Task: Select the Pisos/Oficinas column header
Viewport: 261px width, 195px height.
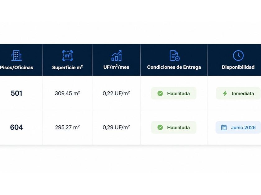Action: point(17,67)
